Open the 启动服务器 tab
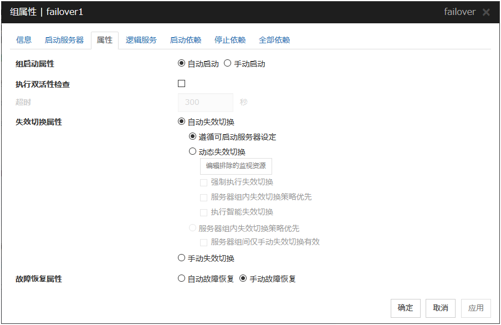This screenshot has height=325, width=501. pyautogui.click(x=64, y=40)
